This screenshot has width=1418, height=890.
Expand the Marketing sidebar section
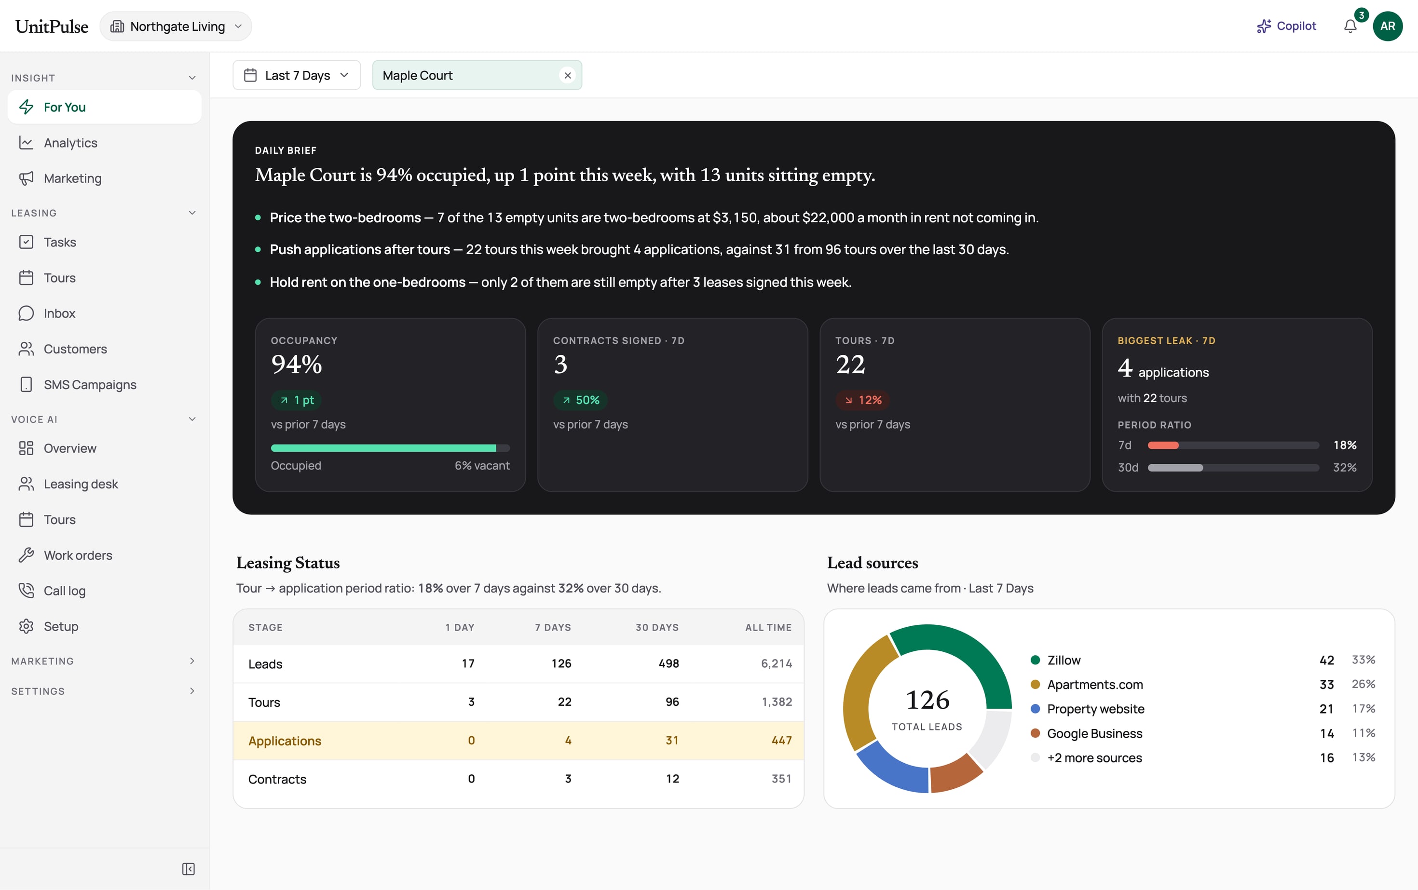(104, 661)
